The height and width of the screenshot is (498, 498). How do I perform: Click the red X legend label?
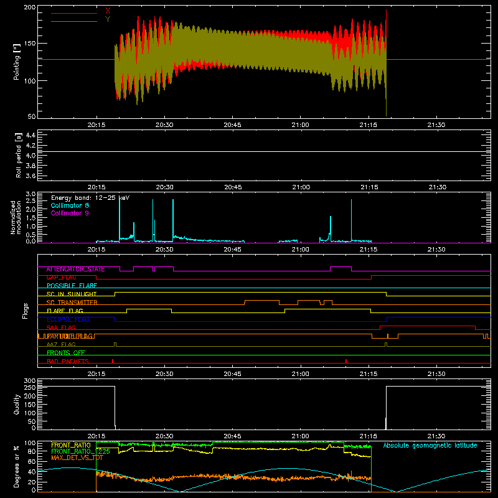click(x=108, y=11)
